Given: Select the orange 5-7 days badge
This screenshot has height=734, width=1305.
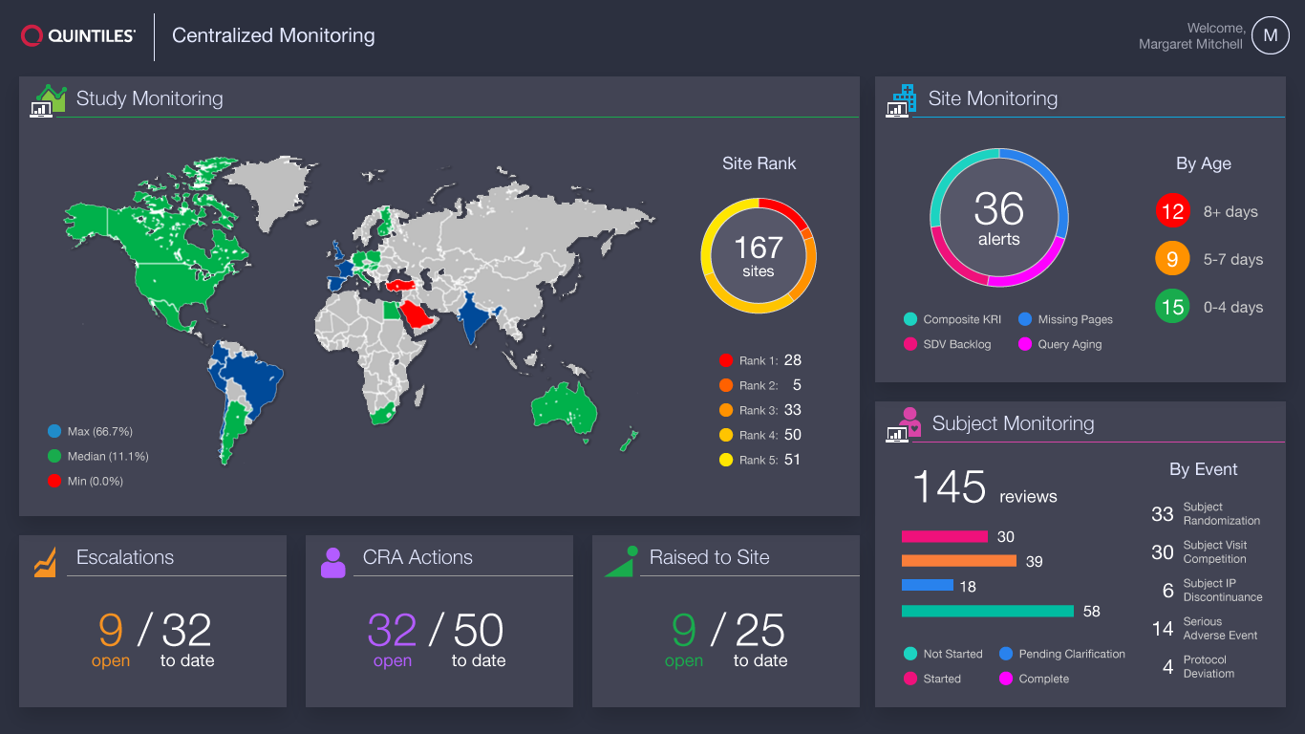Looking at the screenshot, I should (x=1172, y=259).
